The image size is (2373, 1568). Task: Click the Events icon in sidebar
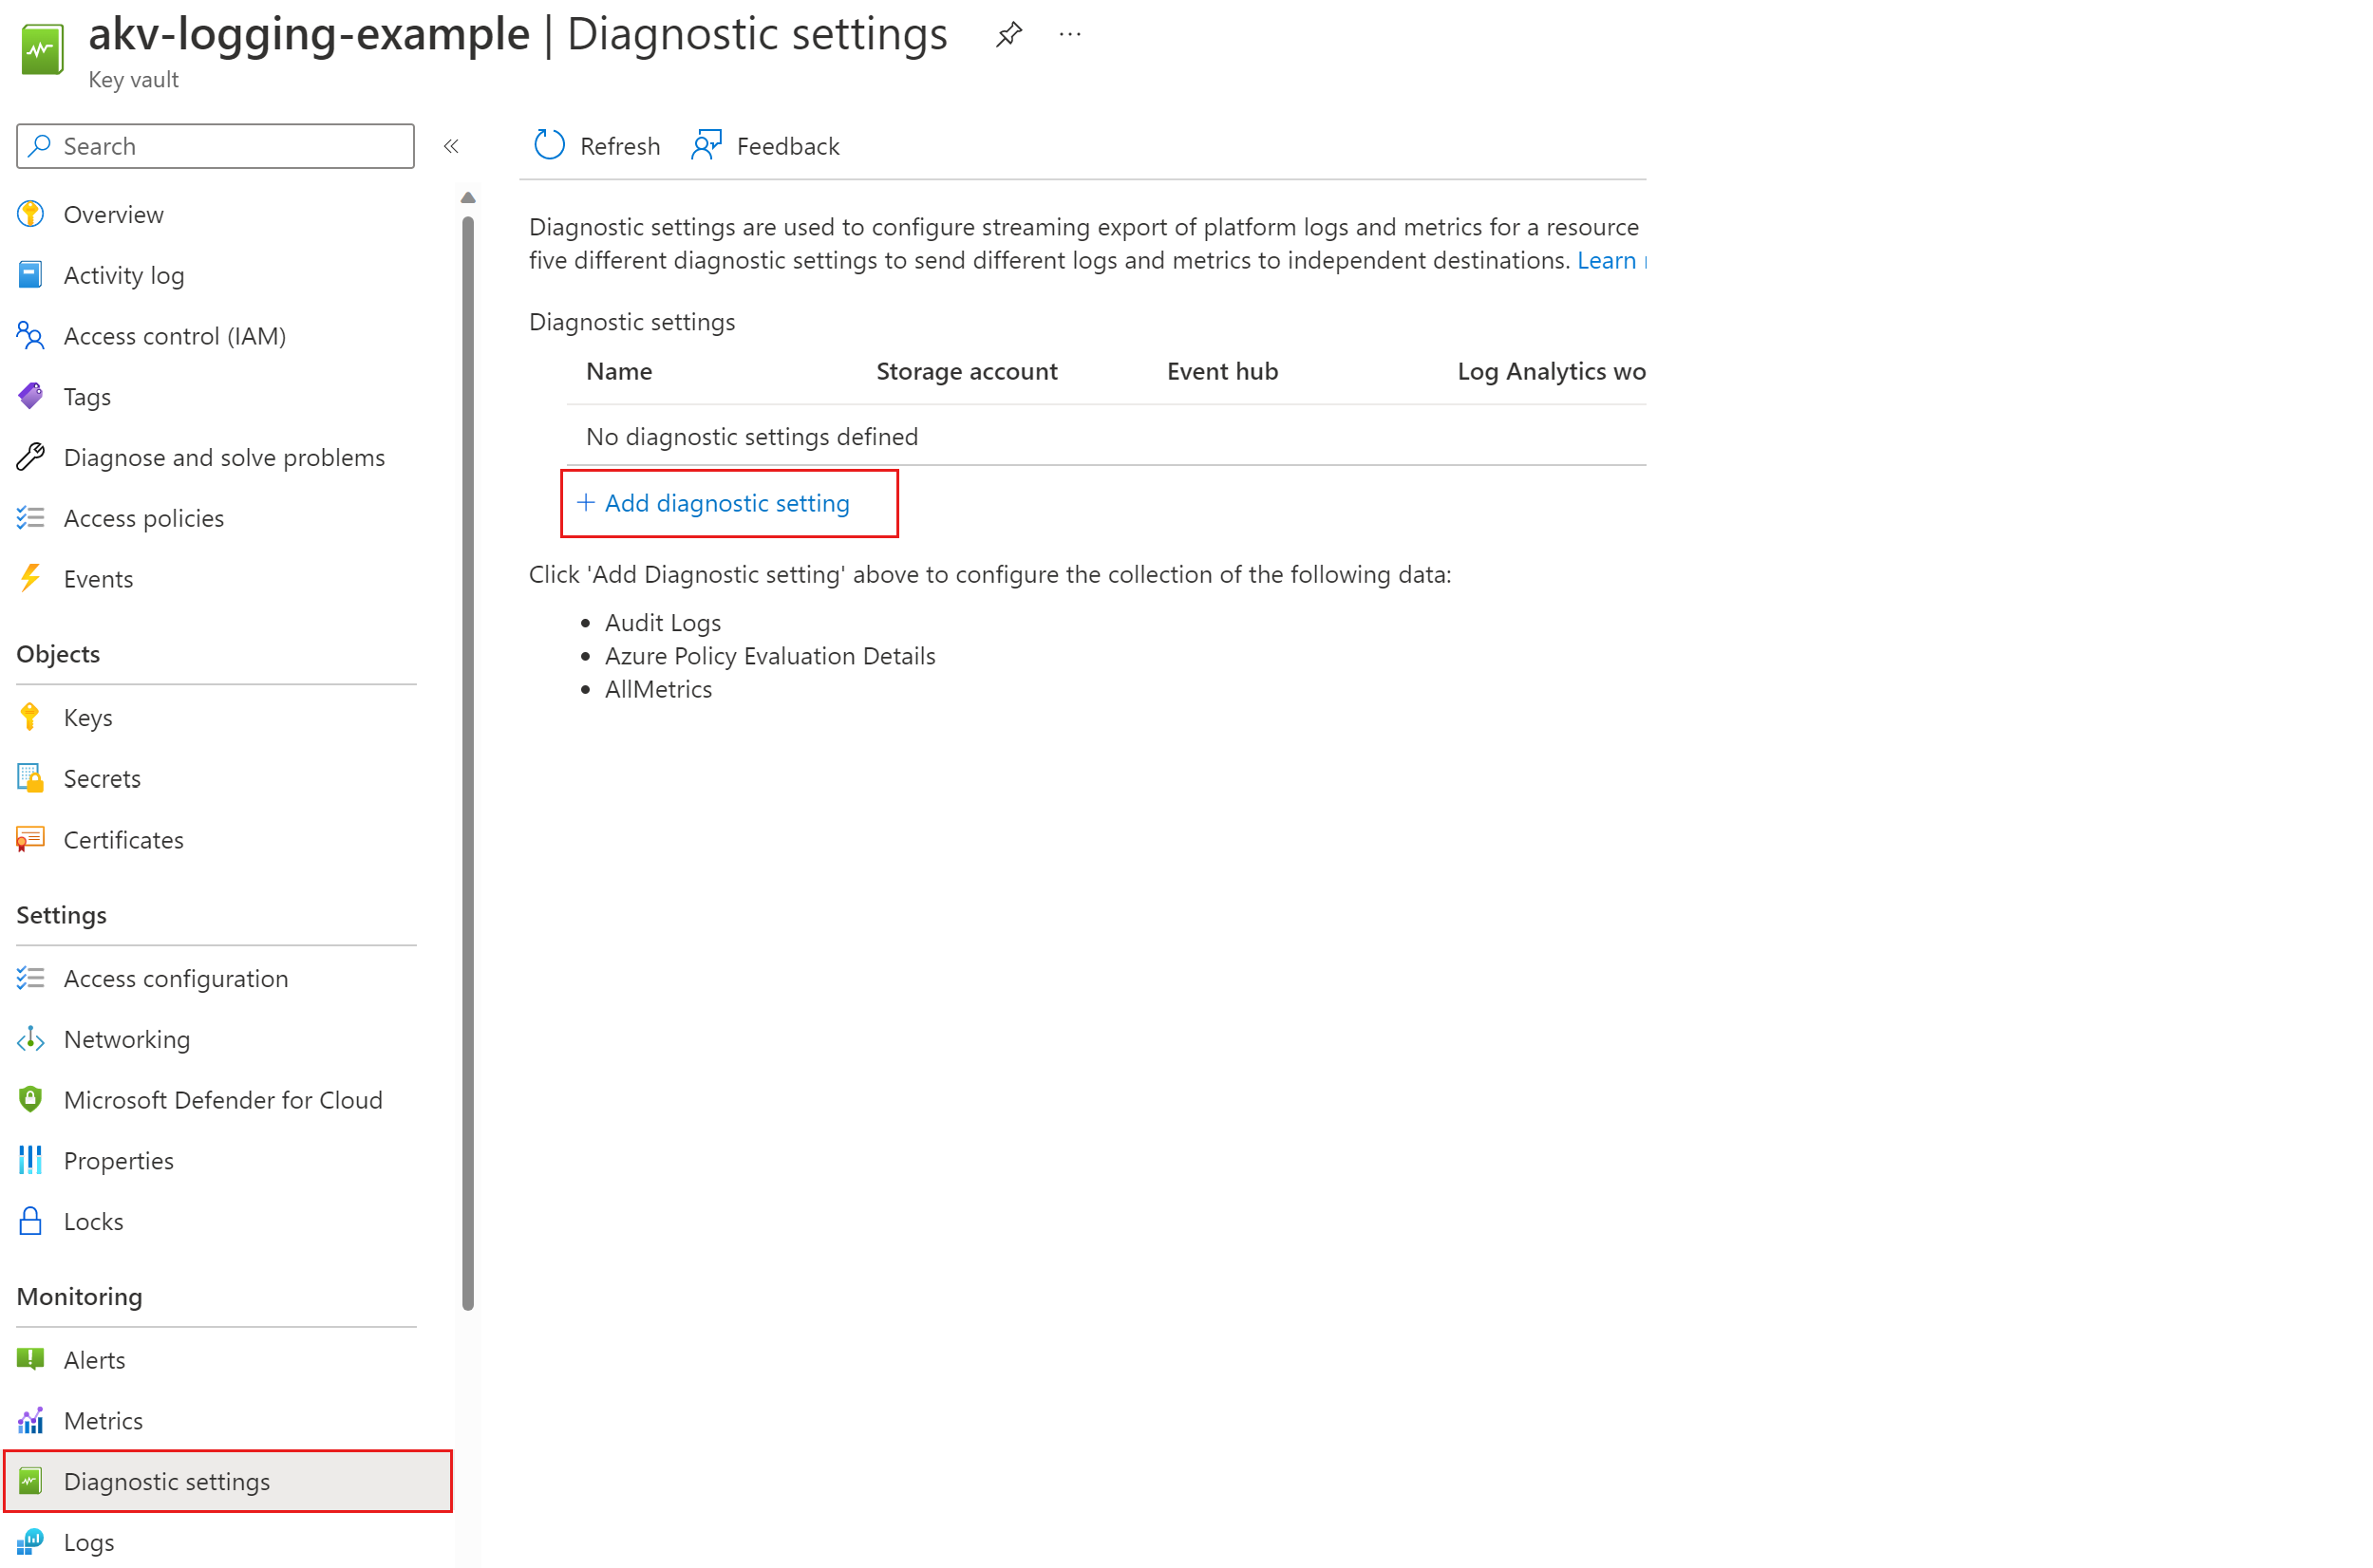[33, 577]
